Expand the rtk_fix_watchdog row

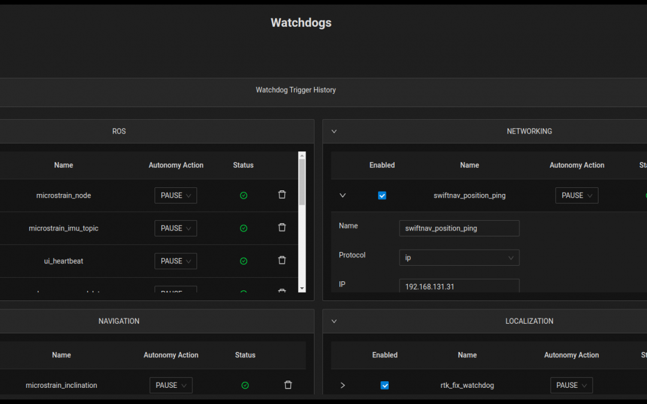tap(343, 385)
